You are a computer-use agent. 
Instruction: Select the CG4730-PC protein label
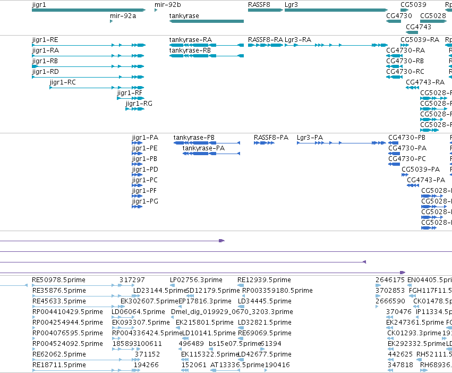coord(407,159)
